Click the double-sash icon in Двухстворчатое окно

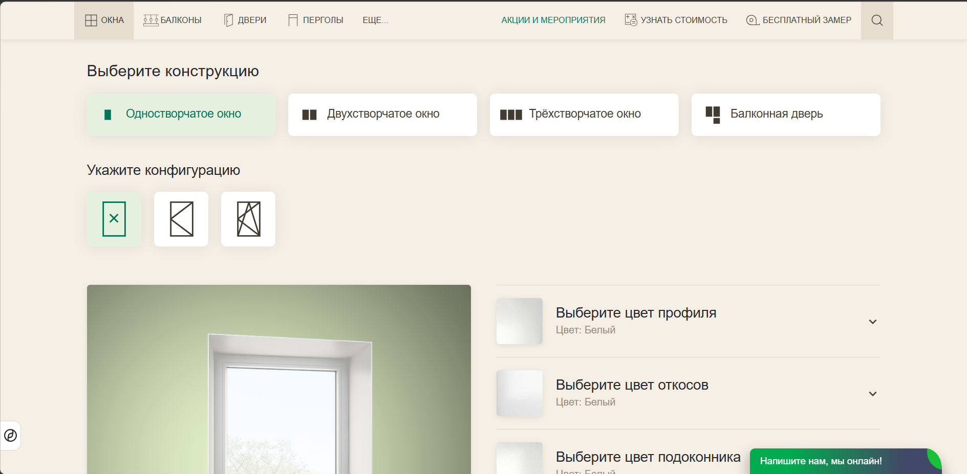pyautogui.click(x=309, y=115)
